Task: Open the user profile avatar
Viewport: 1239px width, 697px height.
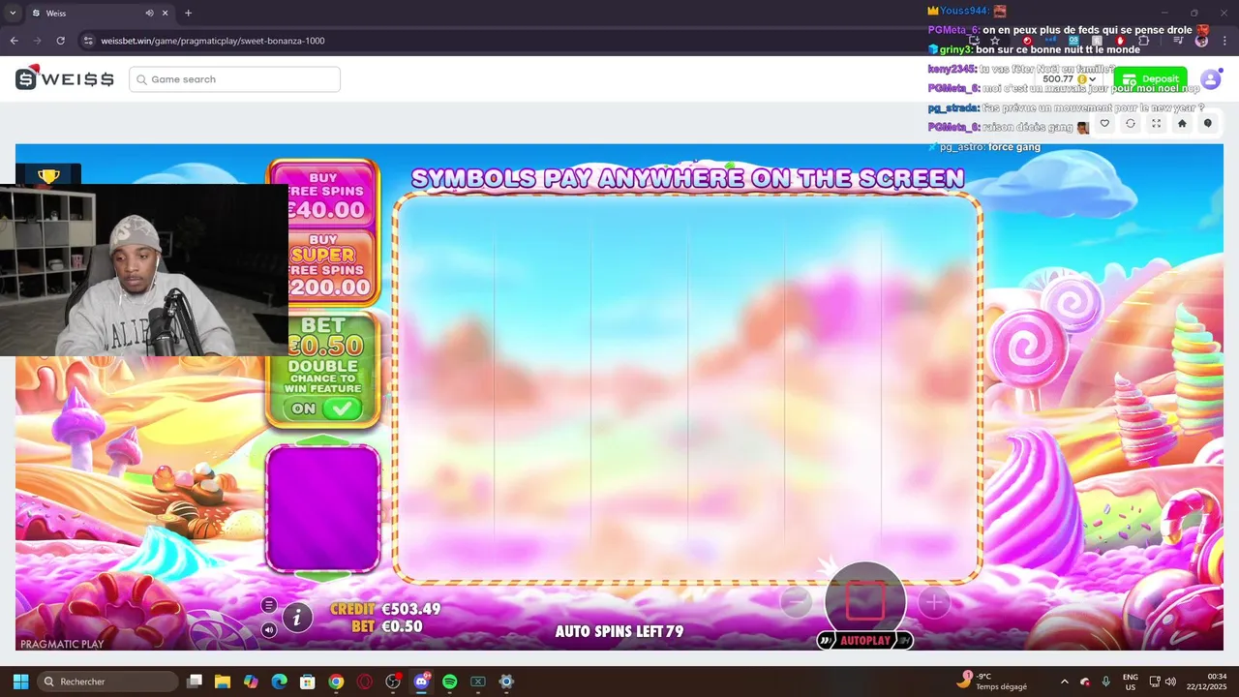Action: pyautogui.click(x=1211, y=79)
